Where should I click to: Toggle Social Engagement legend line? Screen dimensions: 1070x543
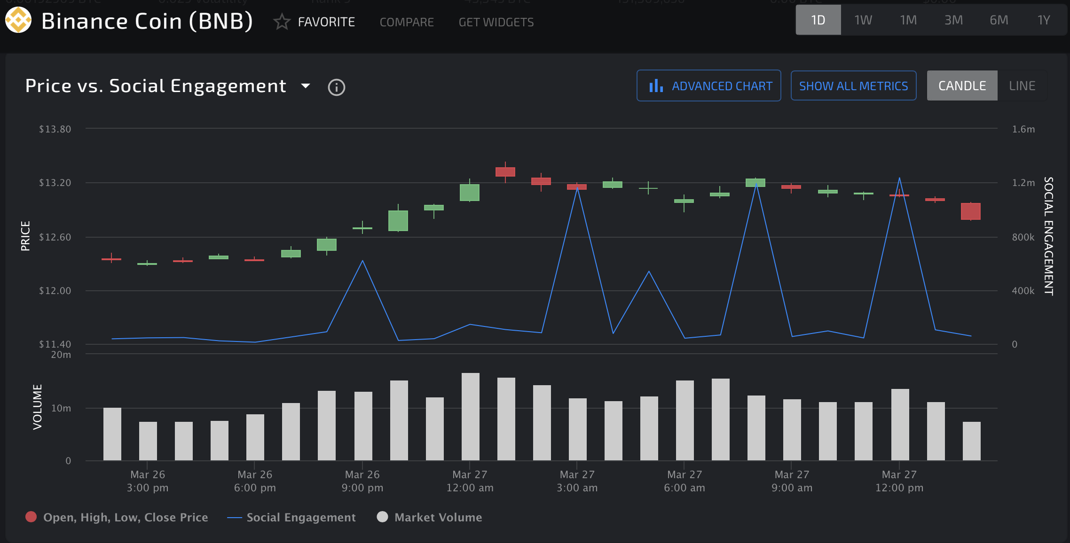(234, 517)
